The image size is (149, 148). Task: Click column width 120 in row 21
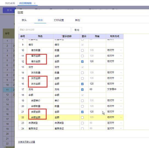pyautogui.click(x=97, y=112)
